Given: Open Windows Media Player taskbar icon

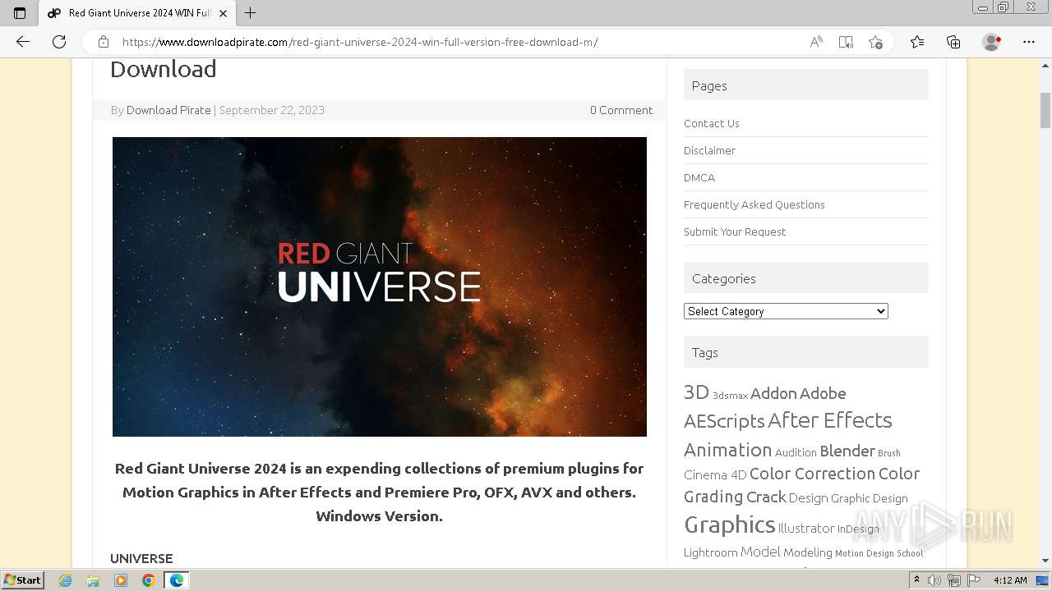Looking at the screenshot, I should click(121, 580).
